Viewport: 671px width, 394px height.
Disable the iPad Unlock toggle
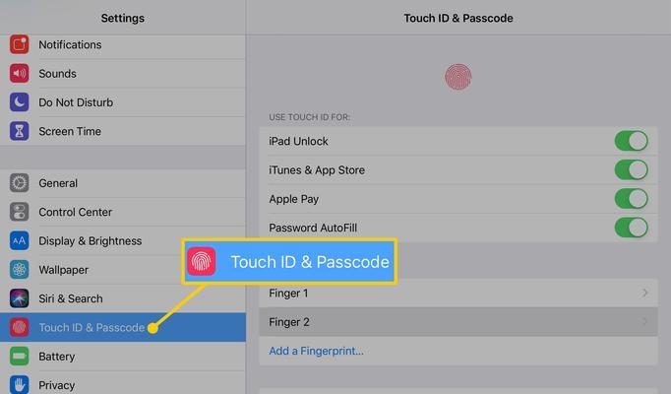point(632,141)
